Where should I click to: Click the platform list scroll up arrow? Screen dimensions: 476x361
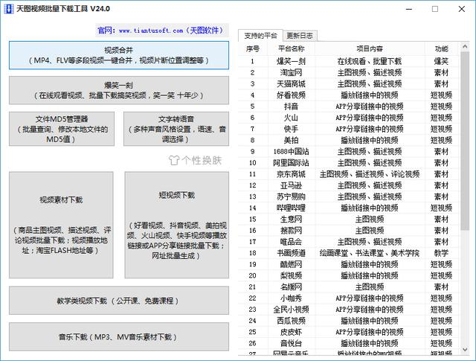click(x=465, y=46)
